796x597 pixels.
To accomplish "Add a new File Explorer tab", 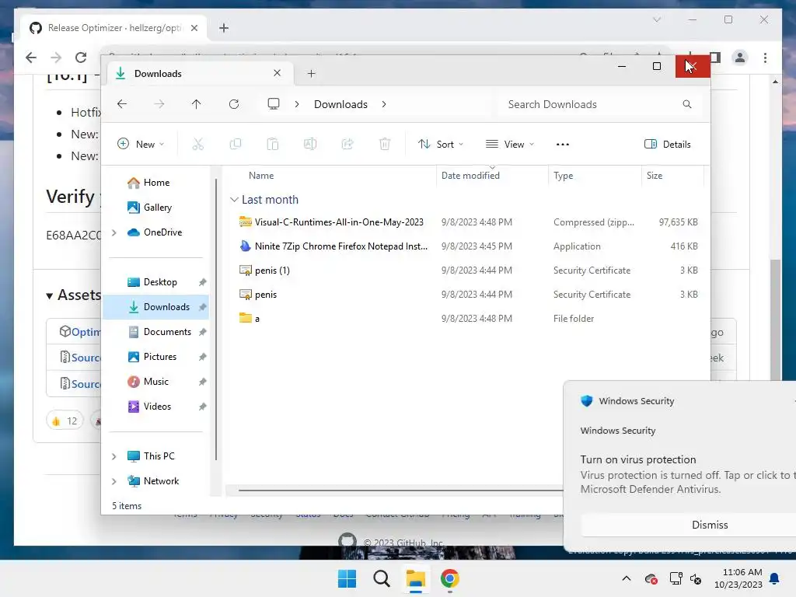I will click(x=311, y=74).
